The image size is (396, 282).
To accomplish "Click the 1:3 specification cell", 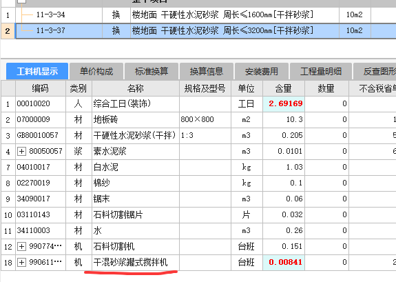I will pyautogui.click(x=205, y=135).
